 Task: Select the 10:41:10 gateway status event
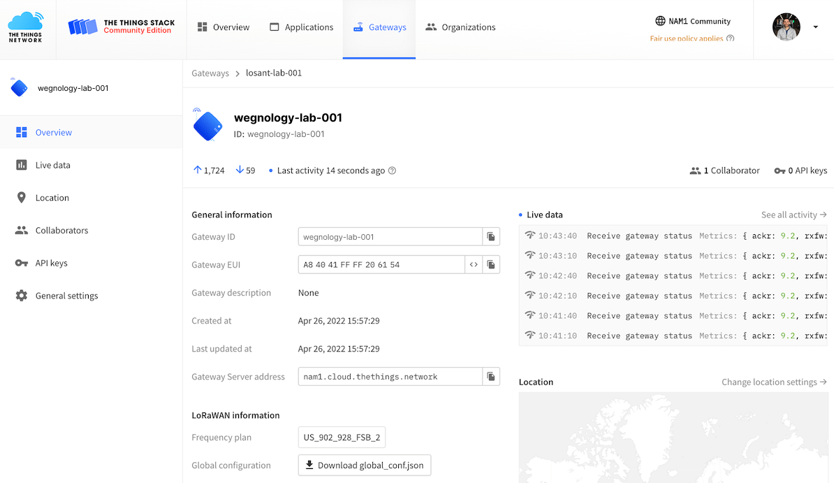[x=673, y=336]
